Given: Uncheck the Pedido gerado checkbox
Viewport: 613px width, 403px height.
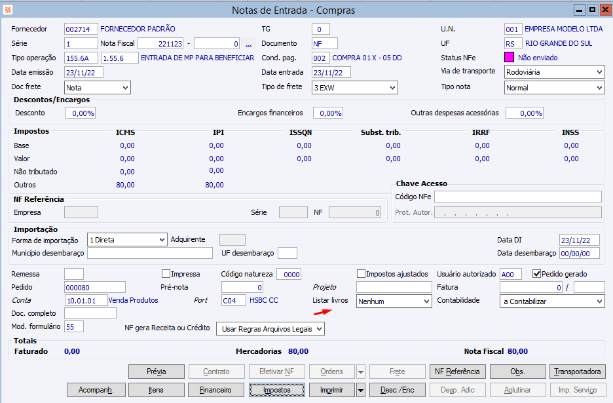Looking at the screenshot, I should pos(537,274).
